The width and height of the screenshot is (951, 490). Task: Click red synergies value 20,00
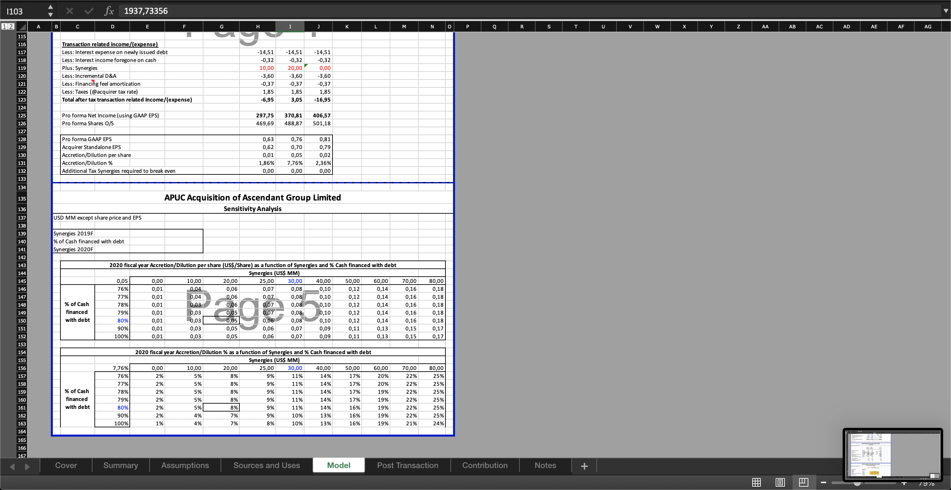point(295,68)
